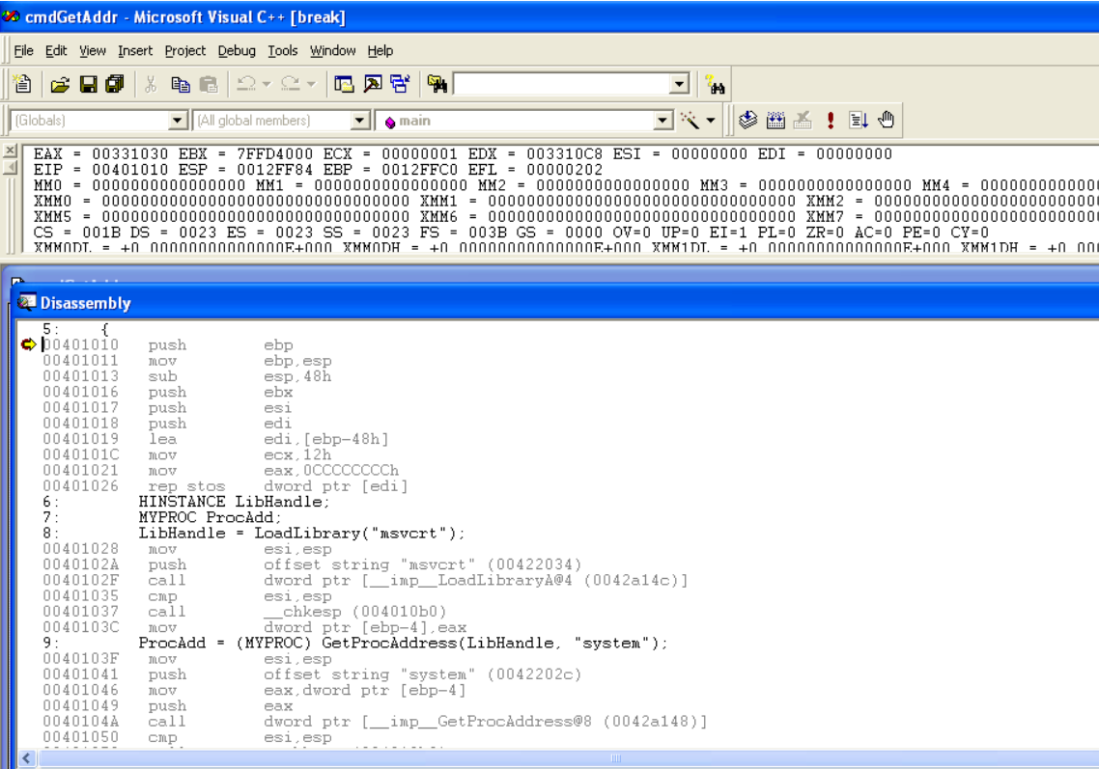Open the Debug menu
1099x769 pixels.
pos(237,50)
